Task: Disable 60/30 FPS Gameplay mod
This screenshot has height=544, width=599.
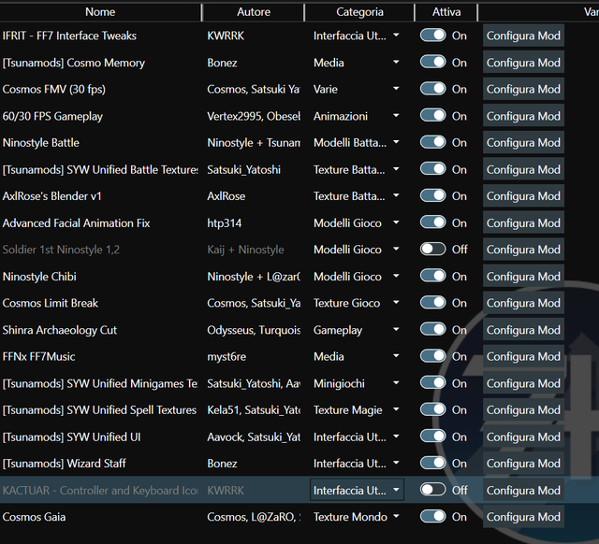Action: (432, 116)
